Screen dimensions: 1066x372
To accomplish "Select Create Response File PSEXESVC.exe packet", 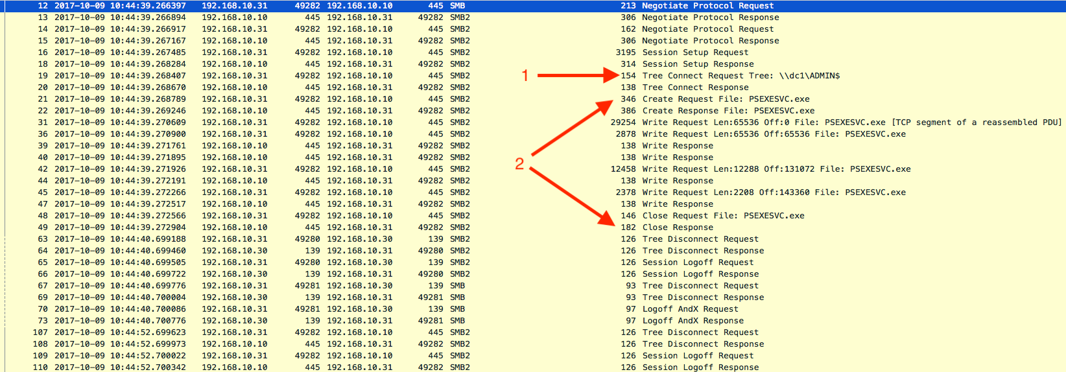I will [728, 111].
